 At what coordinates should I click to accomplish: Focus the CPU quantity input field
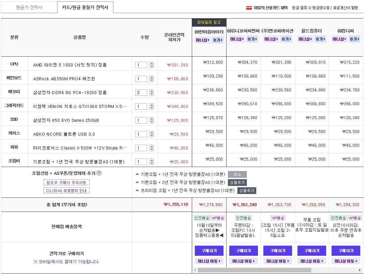(x=141, y=65)
